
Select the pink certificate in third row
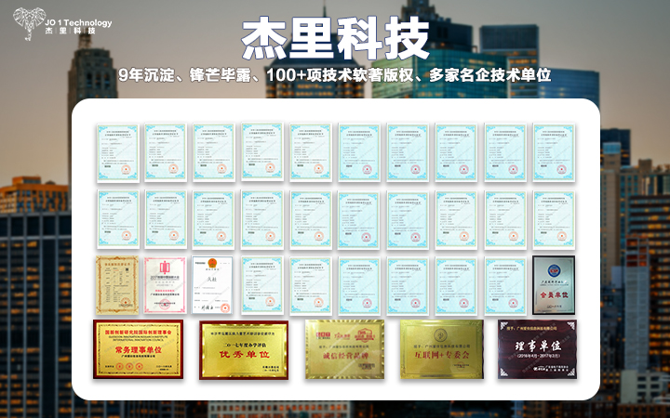(x=165, y=282)
